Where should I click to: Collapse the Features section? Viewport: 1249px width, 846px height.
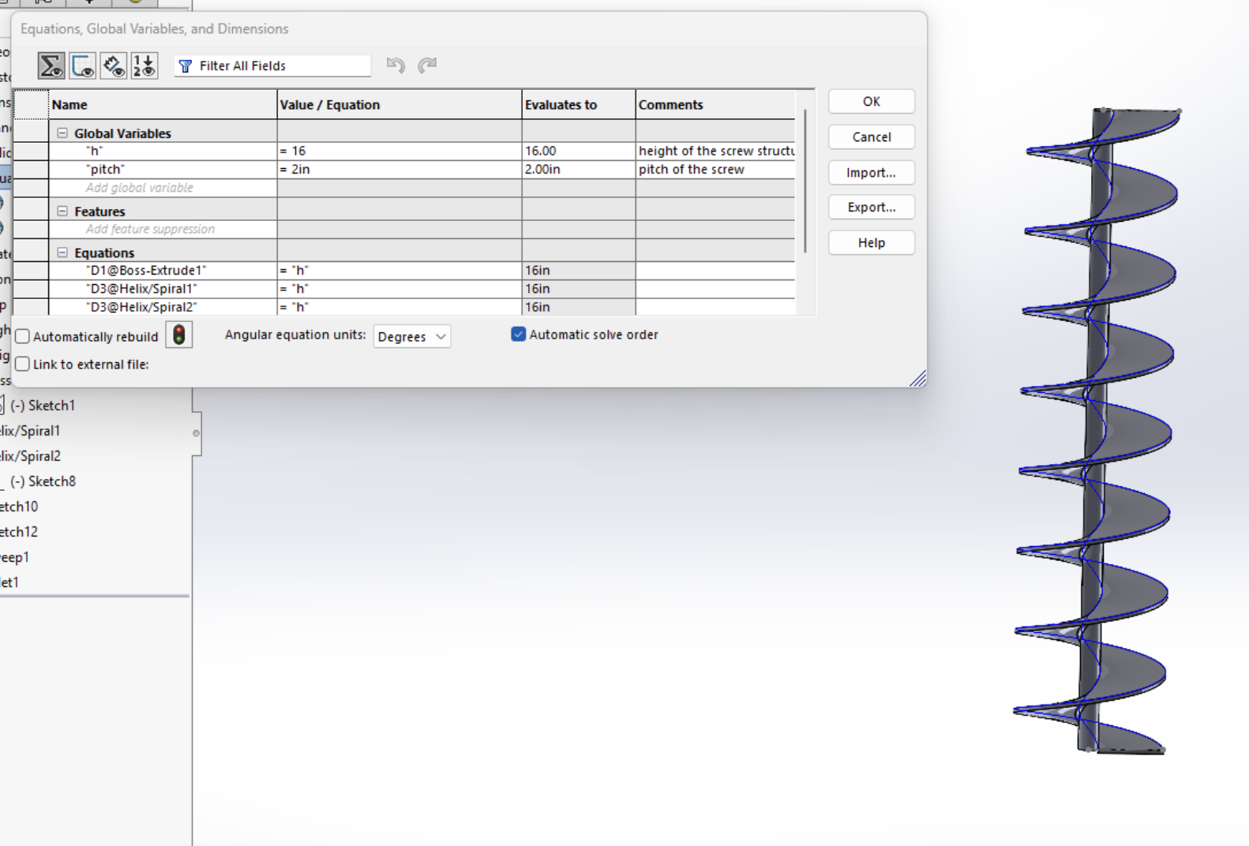coord(62,211)
